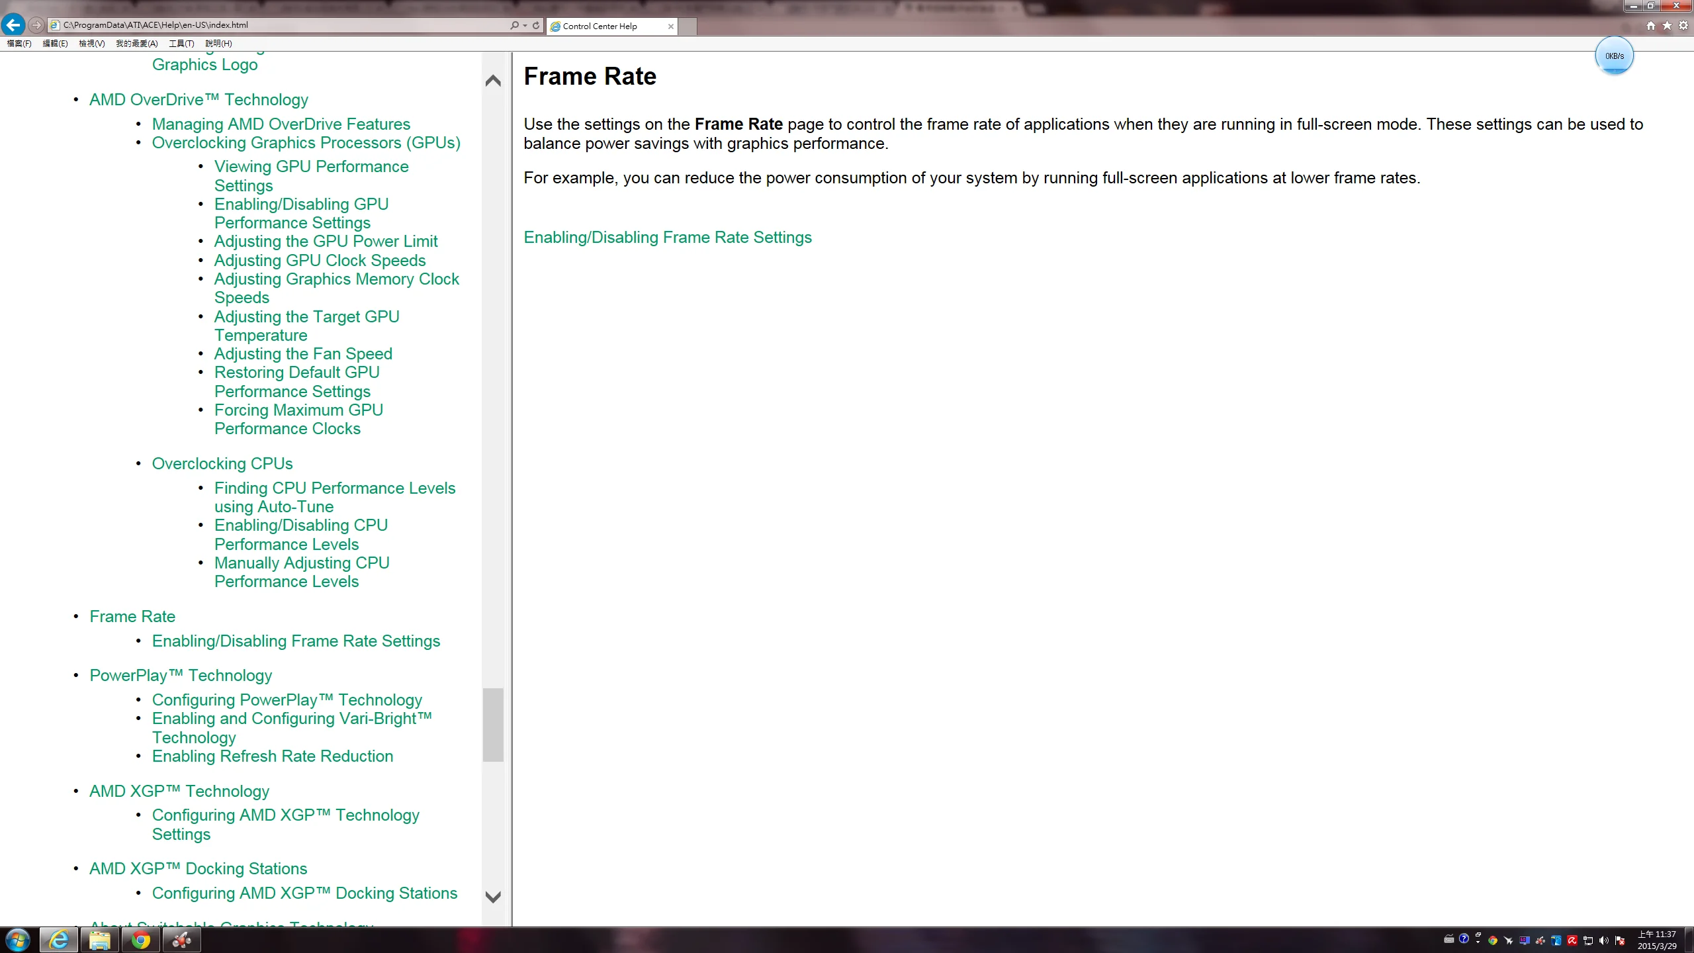
Task: Launch Internet Explorer from the taskbar
Action: pyautogui.click(x=59, y=940)
